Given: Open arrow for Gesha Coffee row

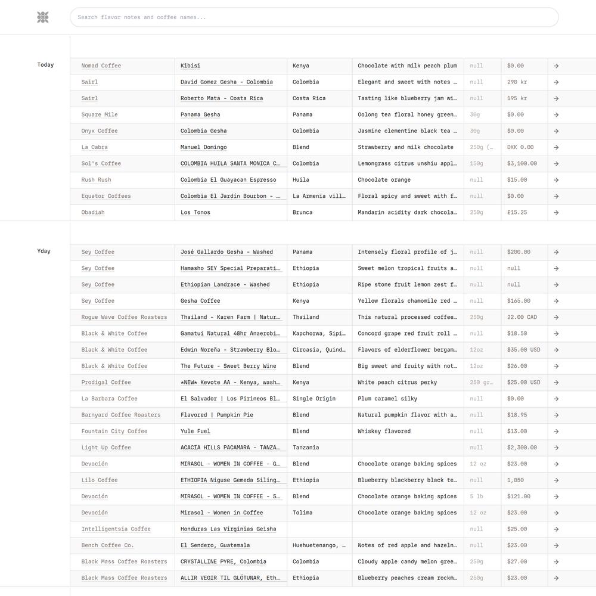Looking at the screenshot, I should pyautogui.click(x=556, y=302).
